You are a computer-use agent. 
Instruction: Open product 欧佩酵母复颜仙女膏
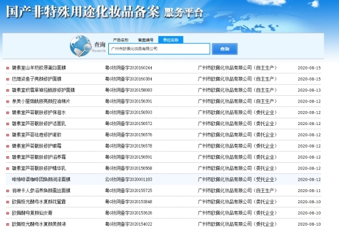click(x=32, y=213)
